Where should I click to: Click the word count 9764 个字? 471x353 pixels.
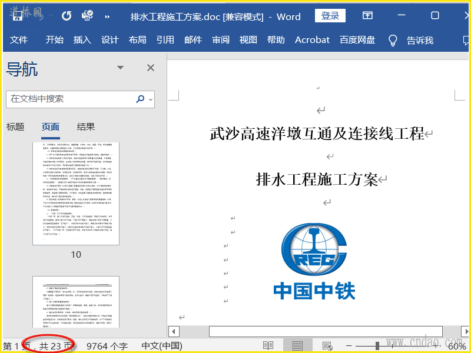pyautogui.click(x=107, y=347)
